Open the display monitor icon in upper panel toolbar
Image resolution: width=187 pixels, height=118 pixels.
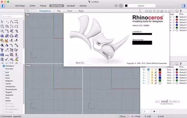[x=177, y=11]
